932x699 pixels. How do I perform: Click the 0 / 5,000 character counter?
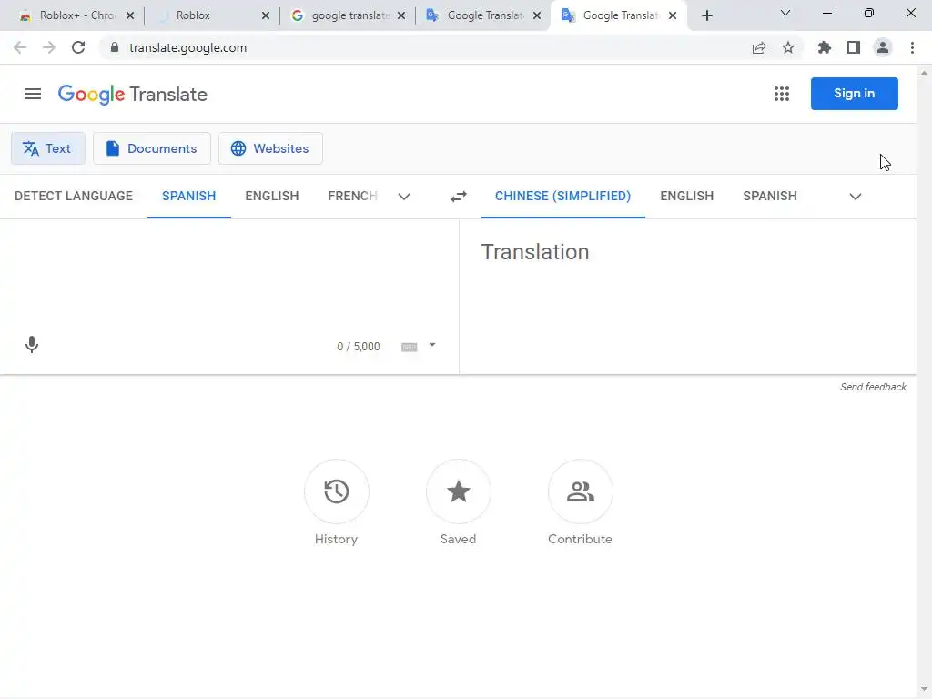tap(359, 347)
